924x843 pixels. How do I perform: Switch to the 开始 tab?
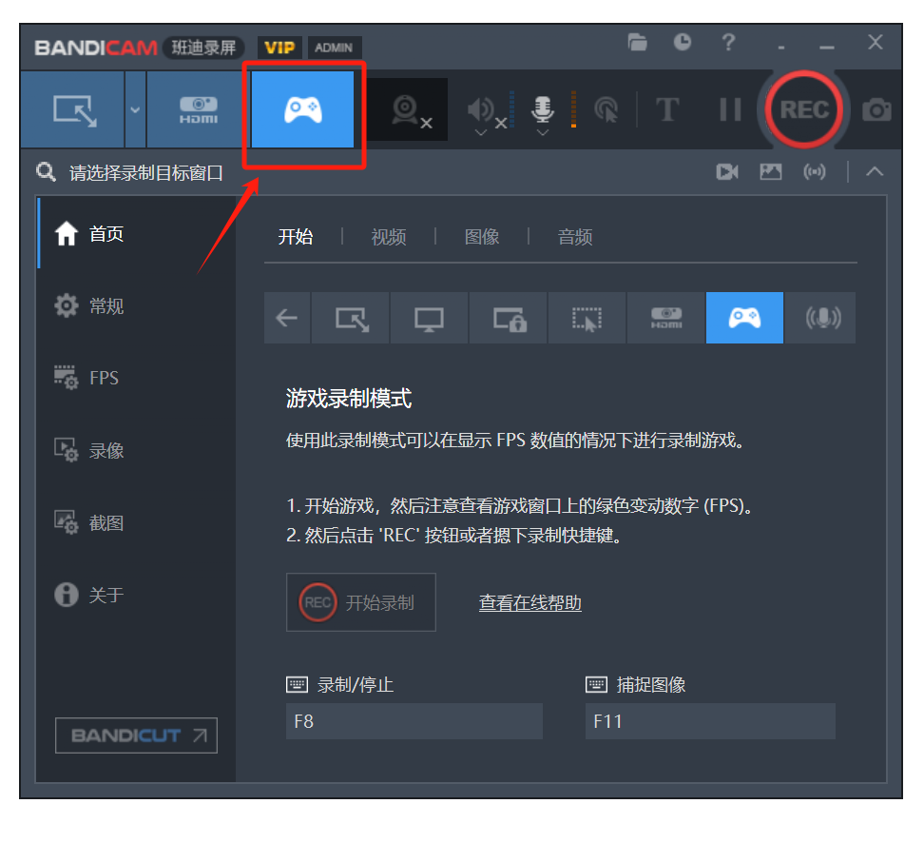point(296,237)
